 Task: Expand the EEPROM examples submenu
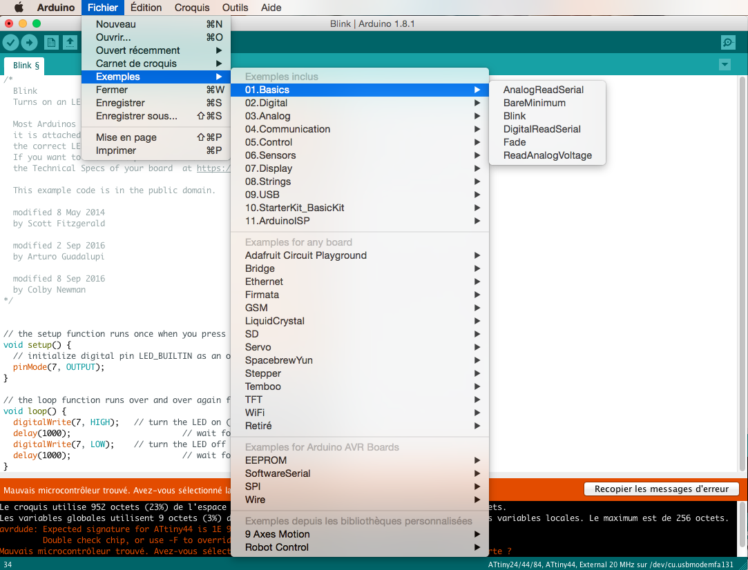coord(360,460)
